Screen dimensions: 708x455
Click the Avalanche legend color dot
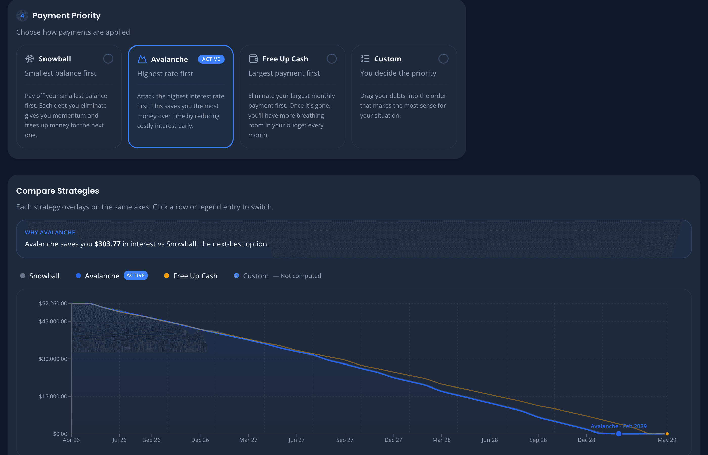(78, 275)
